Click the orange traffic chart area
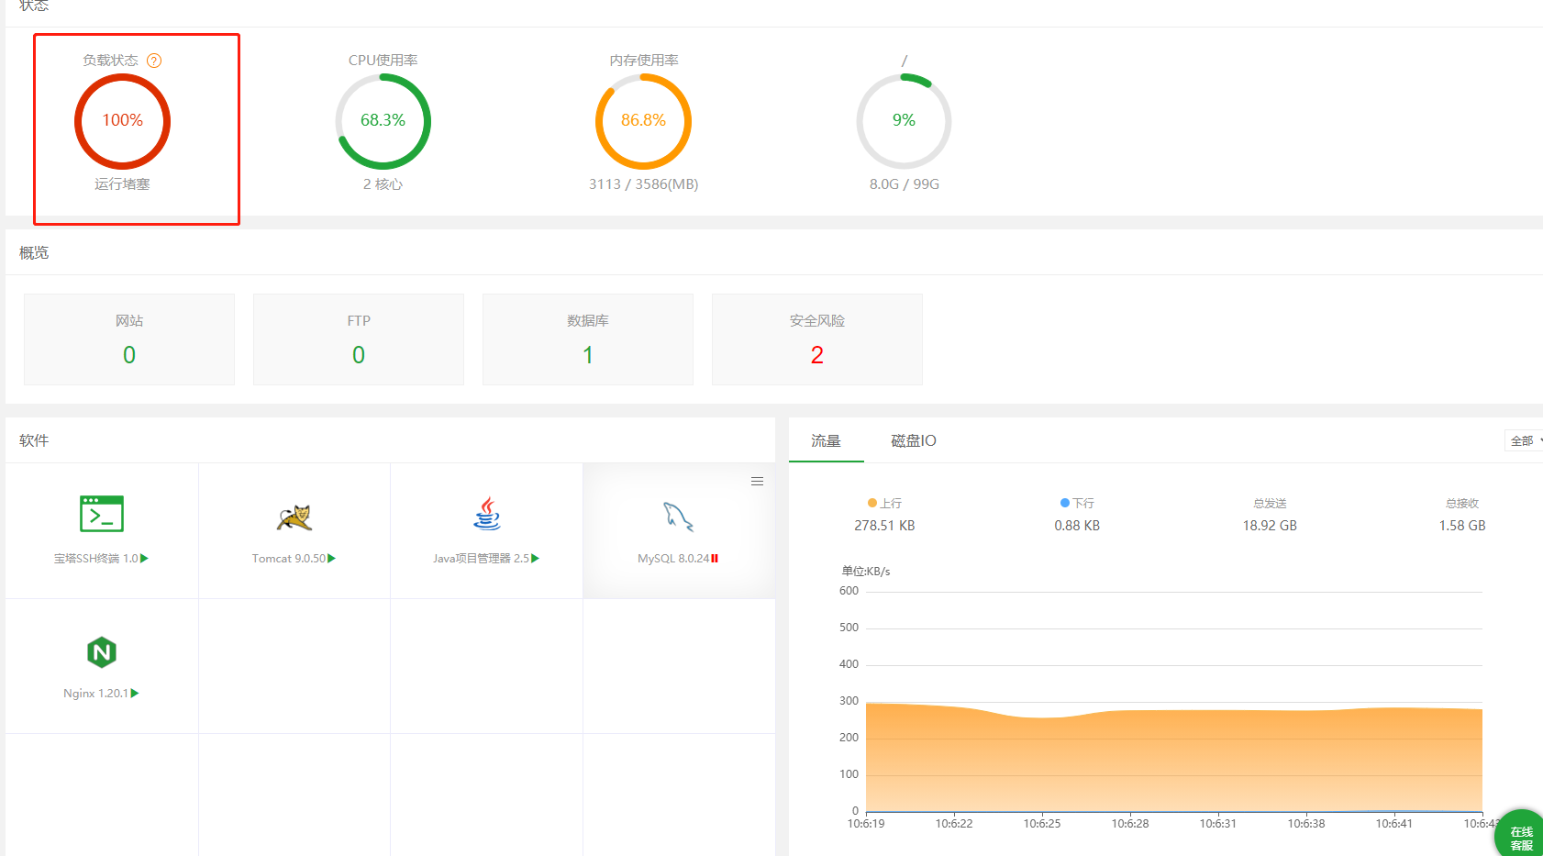 [1174, 760]
